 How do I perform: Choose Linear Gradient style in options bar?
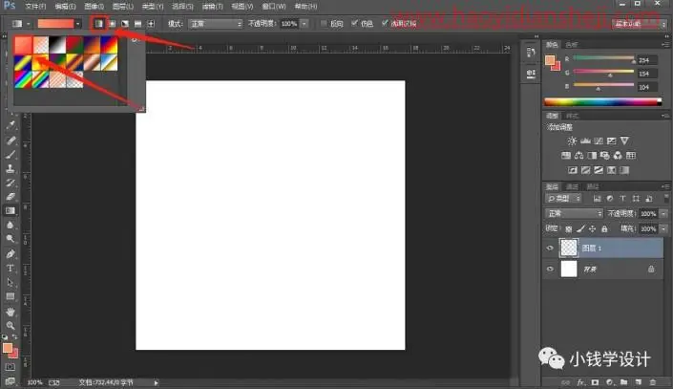pos(99,24)
